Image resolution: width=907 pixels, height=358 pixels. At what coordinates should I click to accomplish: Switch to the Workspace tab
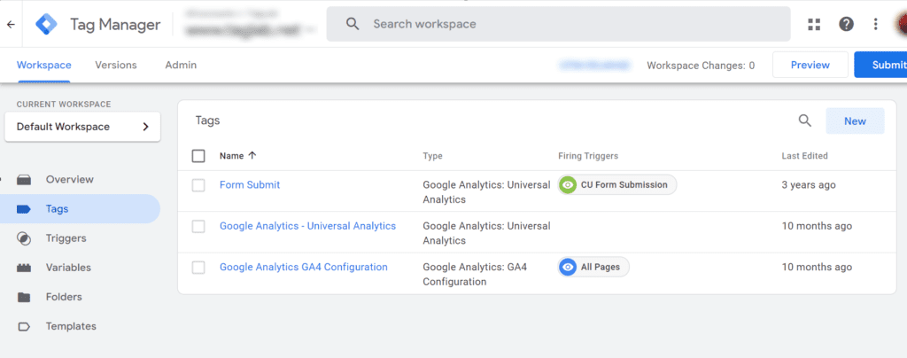(44, 66)
